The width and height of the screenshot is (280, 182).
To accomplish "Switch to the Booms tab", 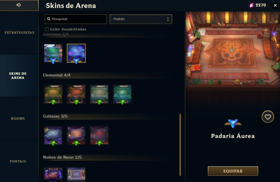I will coord(18,118).
